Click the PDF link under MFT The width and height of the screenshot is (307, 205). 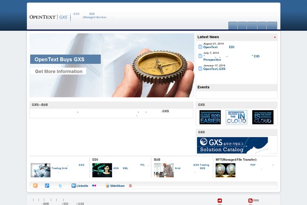pyautogui.click(x=253, y=165)
